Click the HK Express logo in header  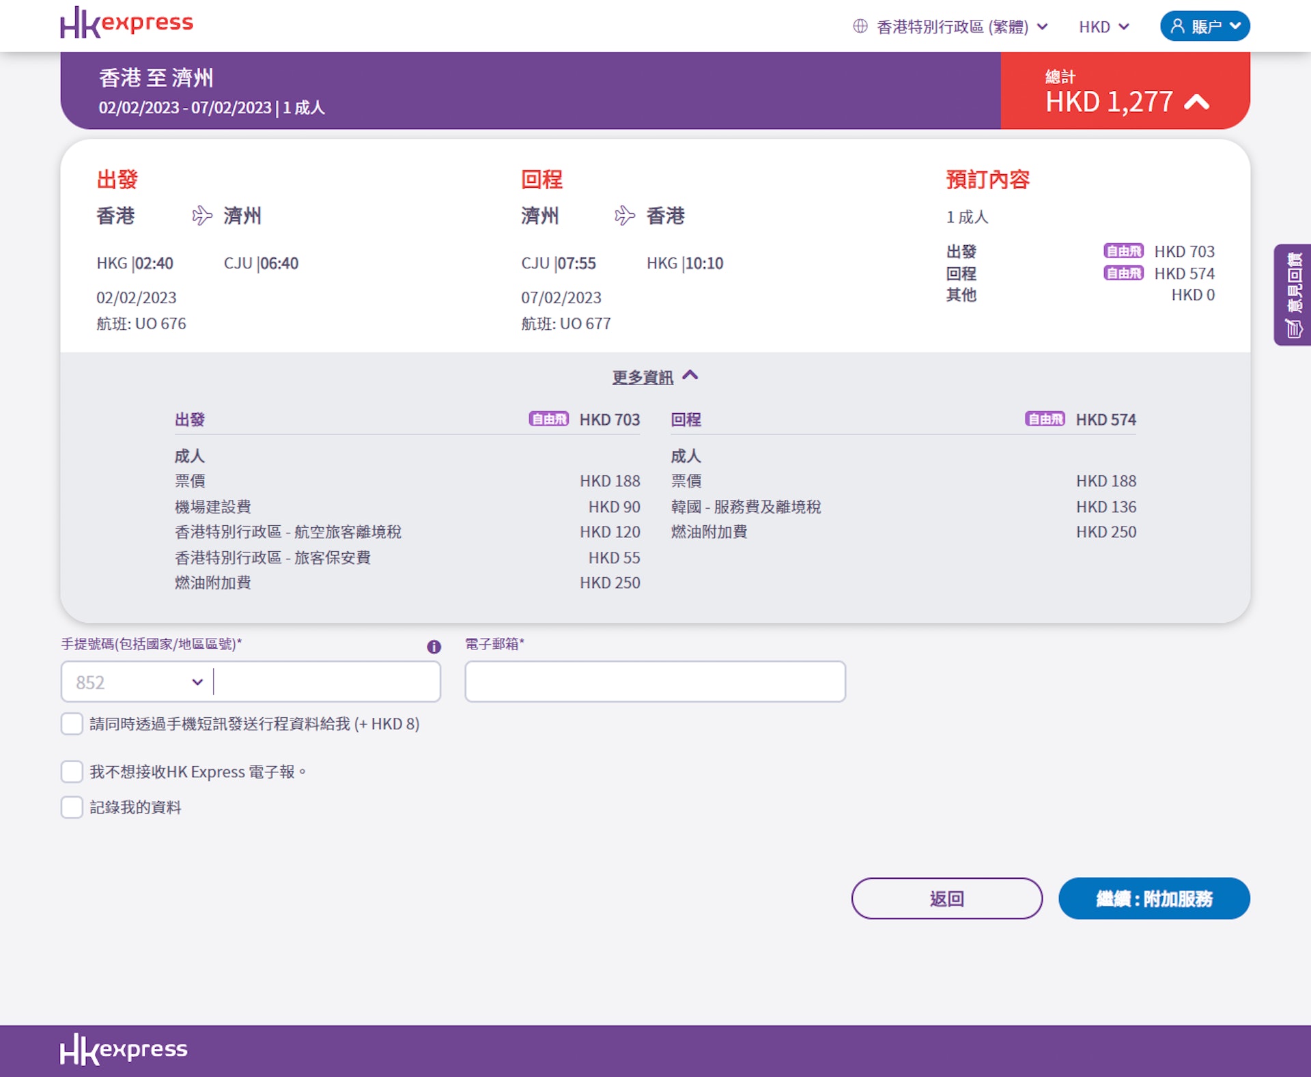pos(126,23)
